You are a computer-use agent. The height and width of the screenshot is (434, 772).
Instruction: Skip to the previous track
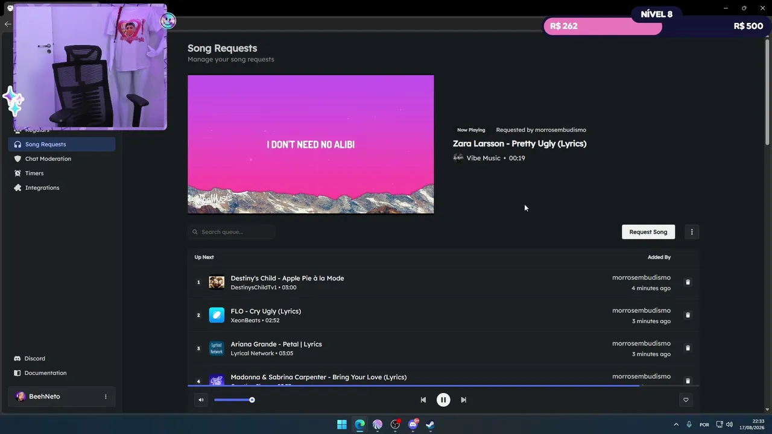coord(423,400)
